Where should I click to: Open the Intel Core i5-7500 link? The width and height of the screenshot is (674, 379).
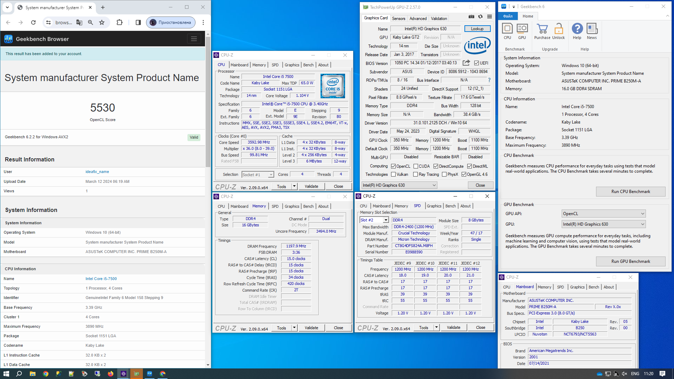click(101, 279)
